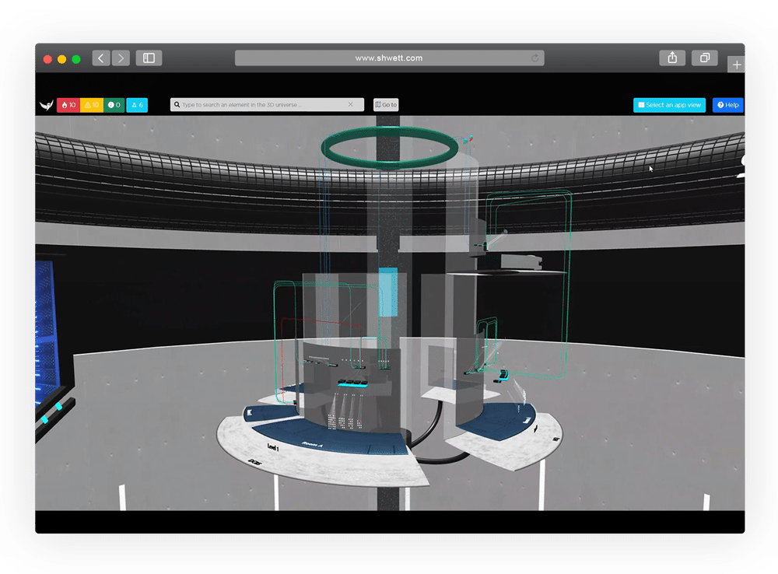778x574 pixels.
Task: Open the Help button
Action: click(728, 105)
